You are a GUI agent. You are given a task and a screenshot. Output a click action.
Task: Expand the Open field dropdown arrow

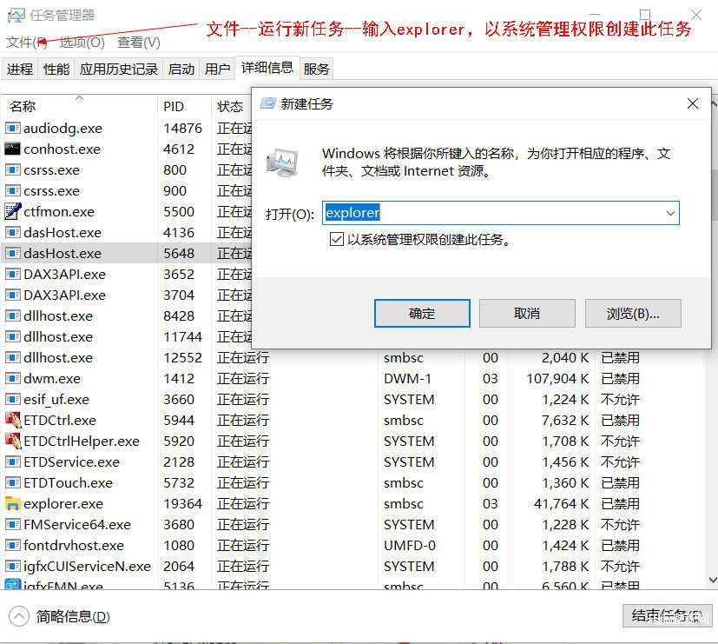coord(670,213)
